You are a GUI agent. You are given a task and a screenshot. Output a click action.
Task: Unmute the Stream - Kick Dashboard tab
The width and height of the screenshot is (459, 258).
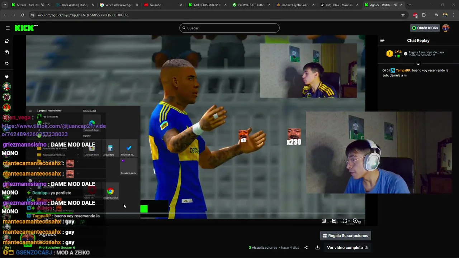click(43, 5)
